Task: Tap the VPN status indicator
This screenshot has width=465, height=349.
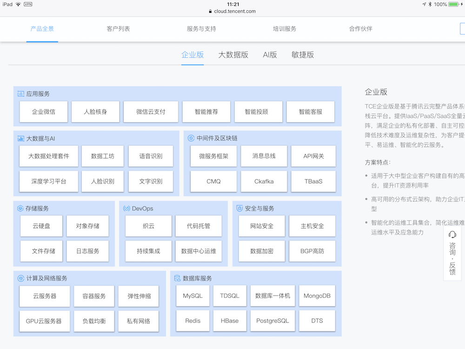Action: point(28,4)
